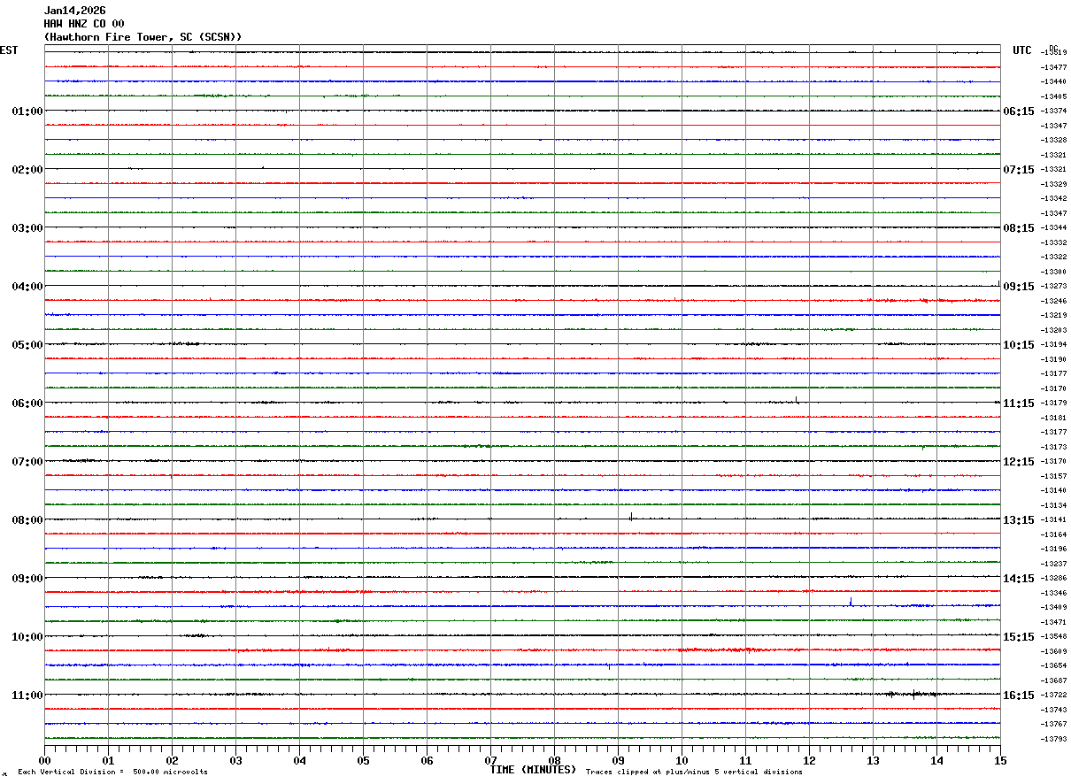1071x784 pixels.
Task: Click the "EST" time zone label
Action: pyautogui.click(x=9, y=50)
